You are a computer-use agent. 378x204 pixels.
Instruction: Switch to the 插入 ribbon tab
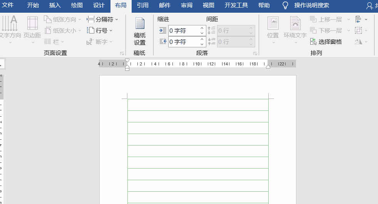point(55,5)
